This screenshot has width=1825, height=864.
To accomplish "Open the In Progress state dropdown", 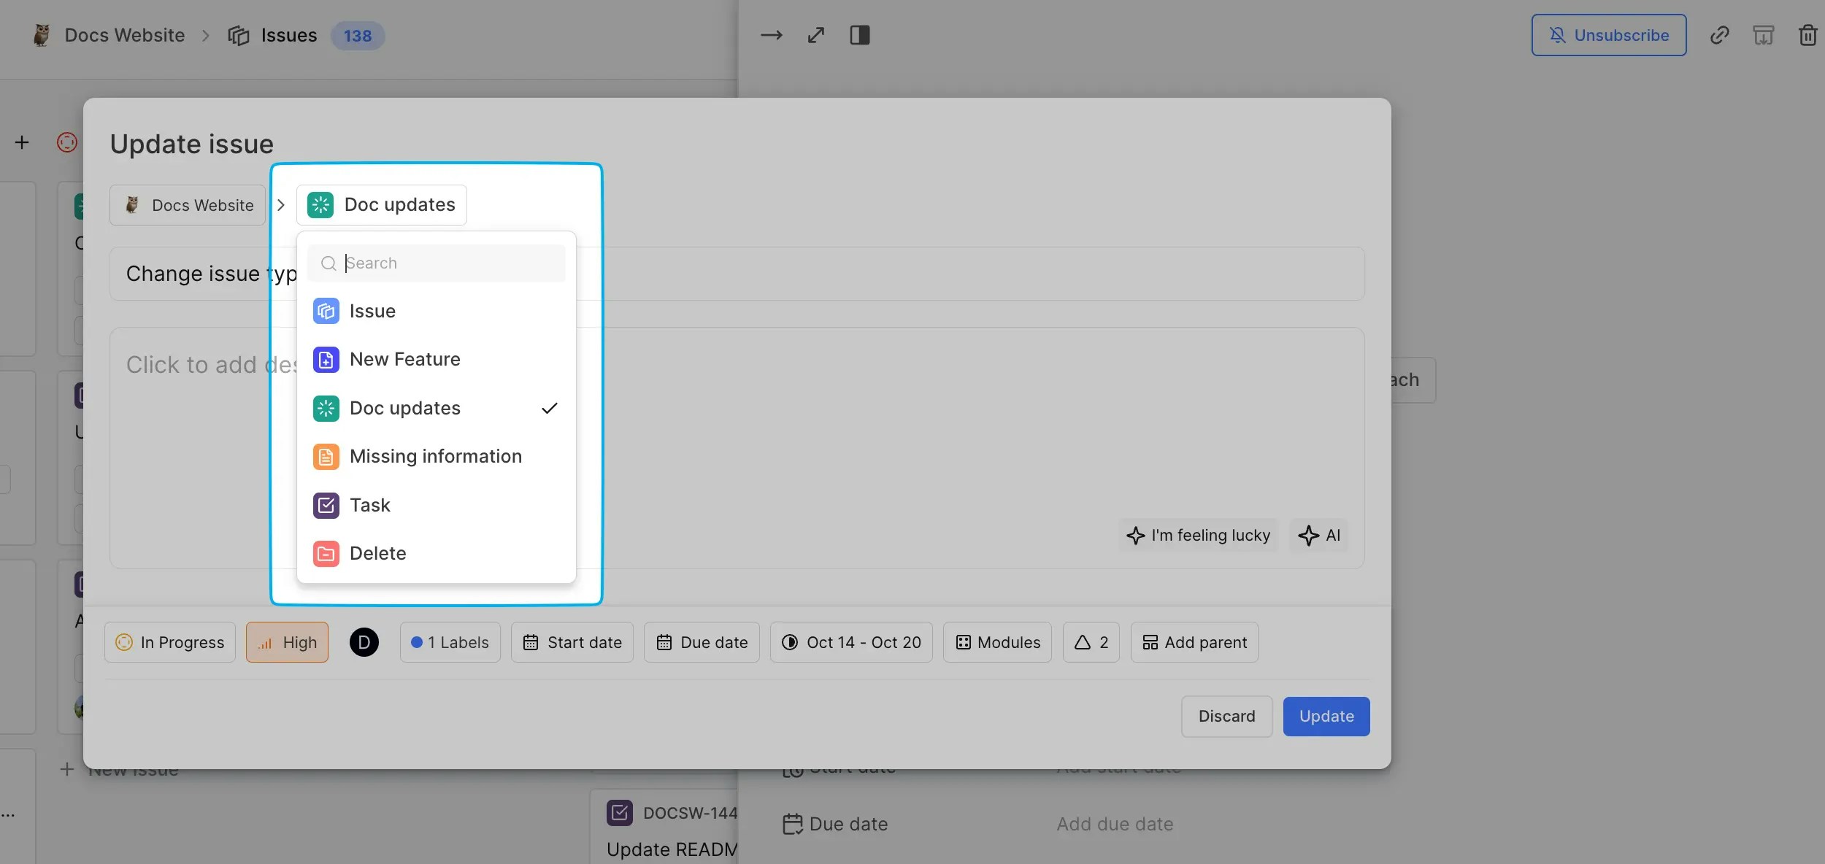I will click(170, 642).
